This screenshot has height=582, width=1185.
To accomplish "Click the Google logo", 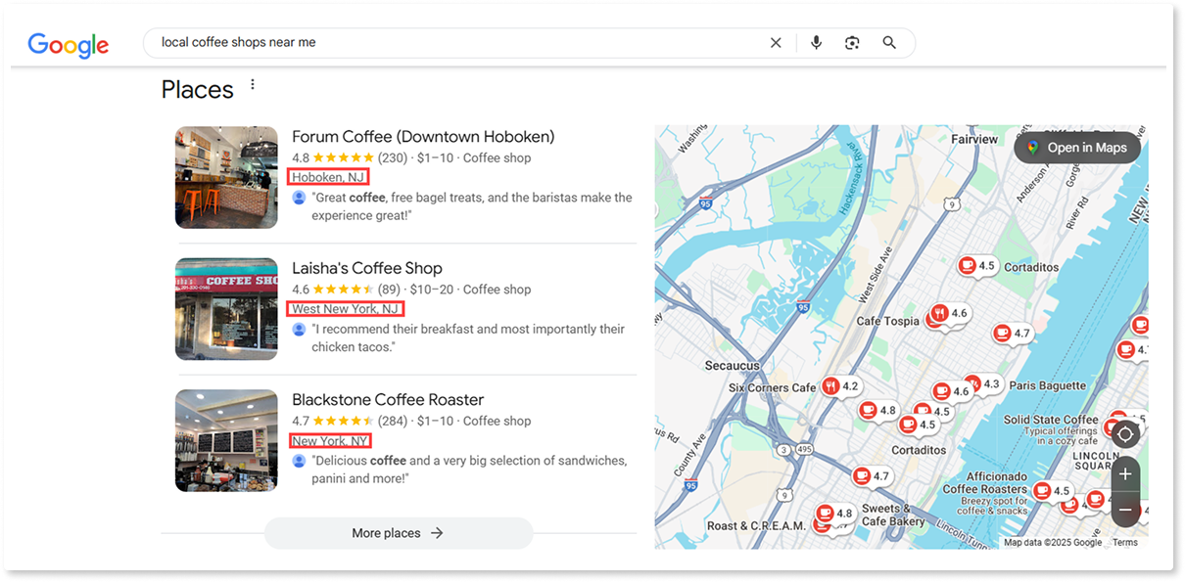I will pos(69,44).
